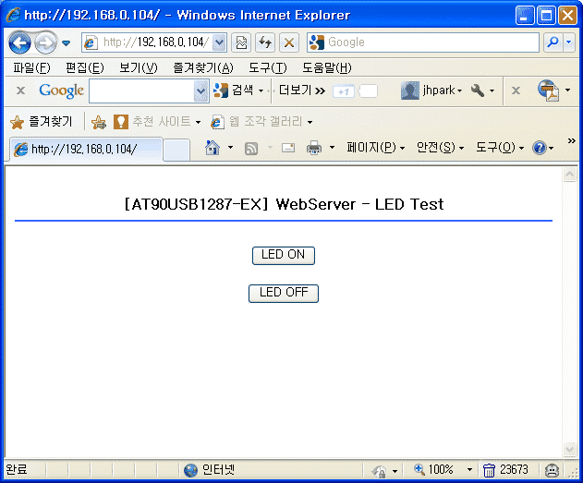Click the Google logo on the toolbar
Viewport: 583px width, 483px height.
(x=61, y=91)
